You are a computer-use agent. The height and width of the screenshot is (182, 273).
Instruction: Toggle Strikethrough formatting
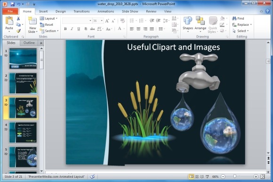(92, 29)
